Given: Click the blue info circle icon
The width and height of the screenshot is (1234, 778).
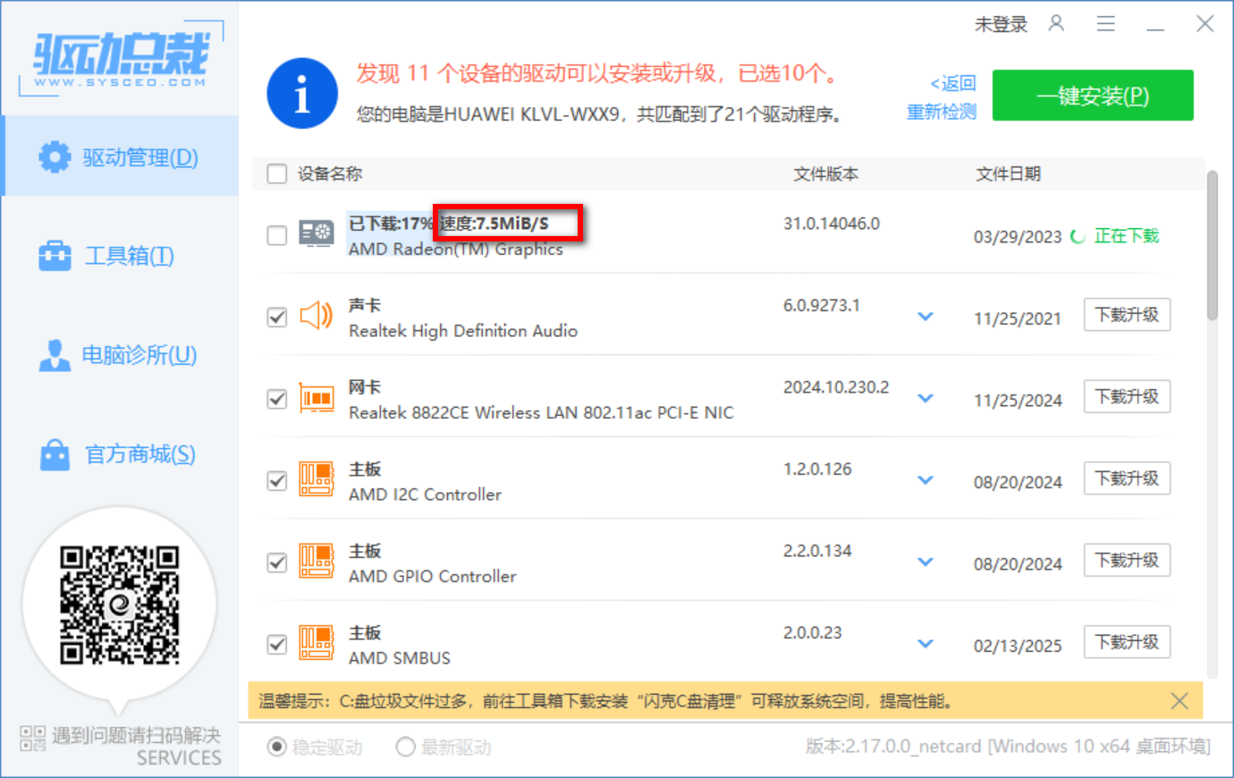Looking at the screenshot, I should coord(302,94).
